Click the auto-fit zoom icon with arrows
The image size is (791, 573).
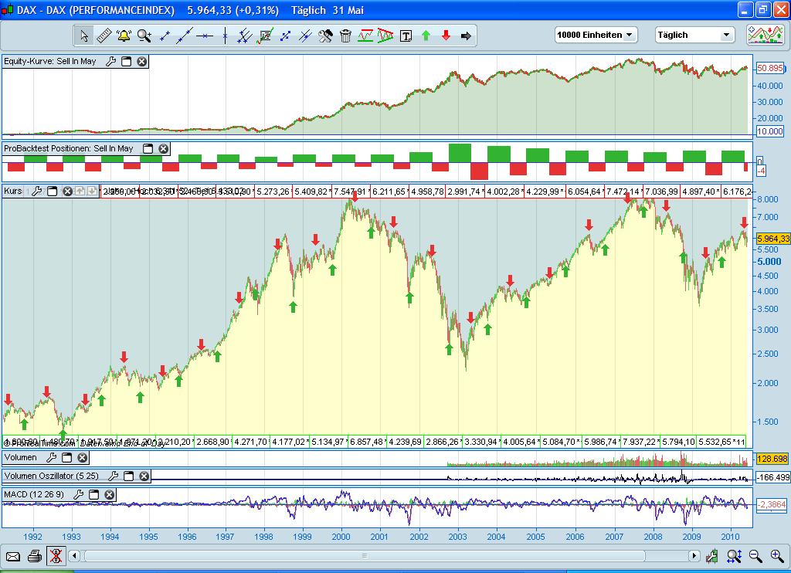point(734,556)
